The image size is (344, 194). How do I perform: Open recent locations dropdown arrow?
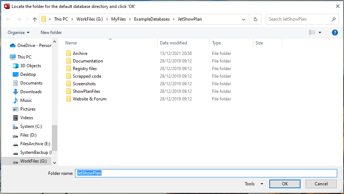(27, 19)
